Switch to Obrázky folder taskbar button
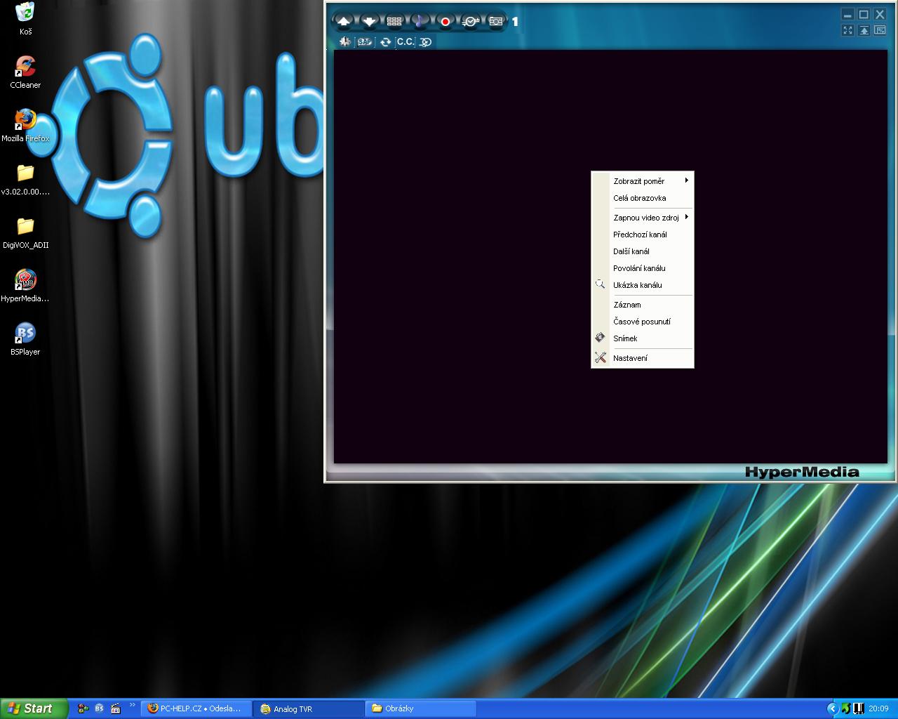This screenshot has height=719, width=898. click(x=421, y=708)
